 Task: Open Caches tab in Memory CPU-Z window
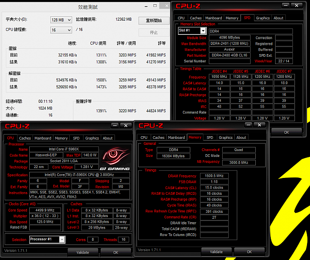[x=158, y=138]
